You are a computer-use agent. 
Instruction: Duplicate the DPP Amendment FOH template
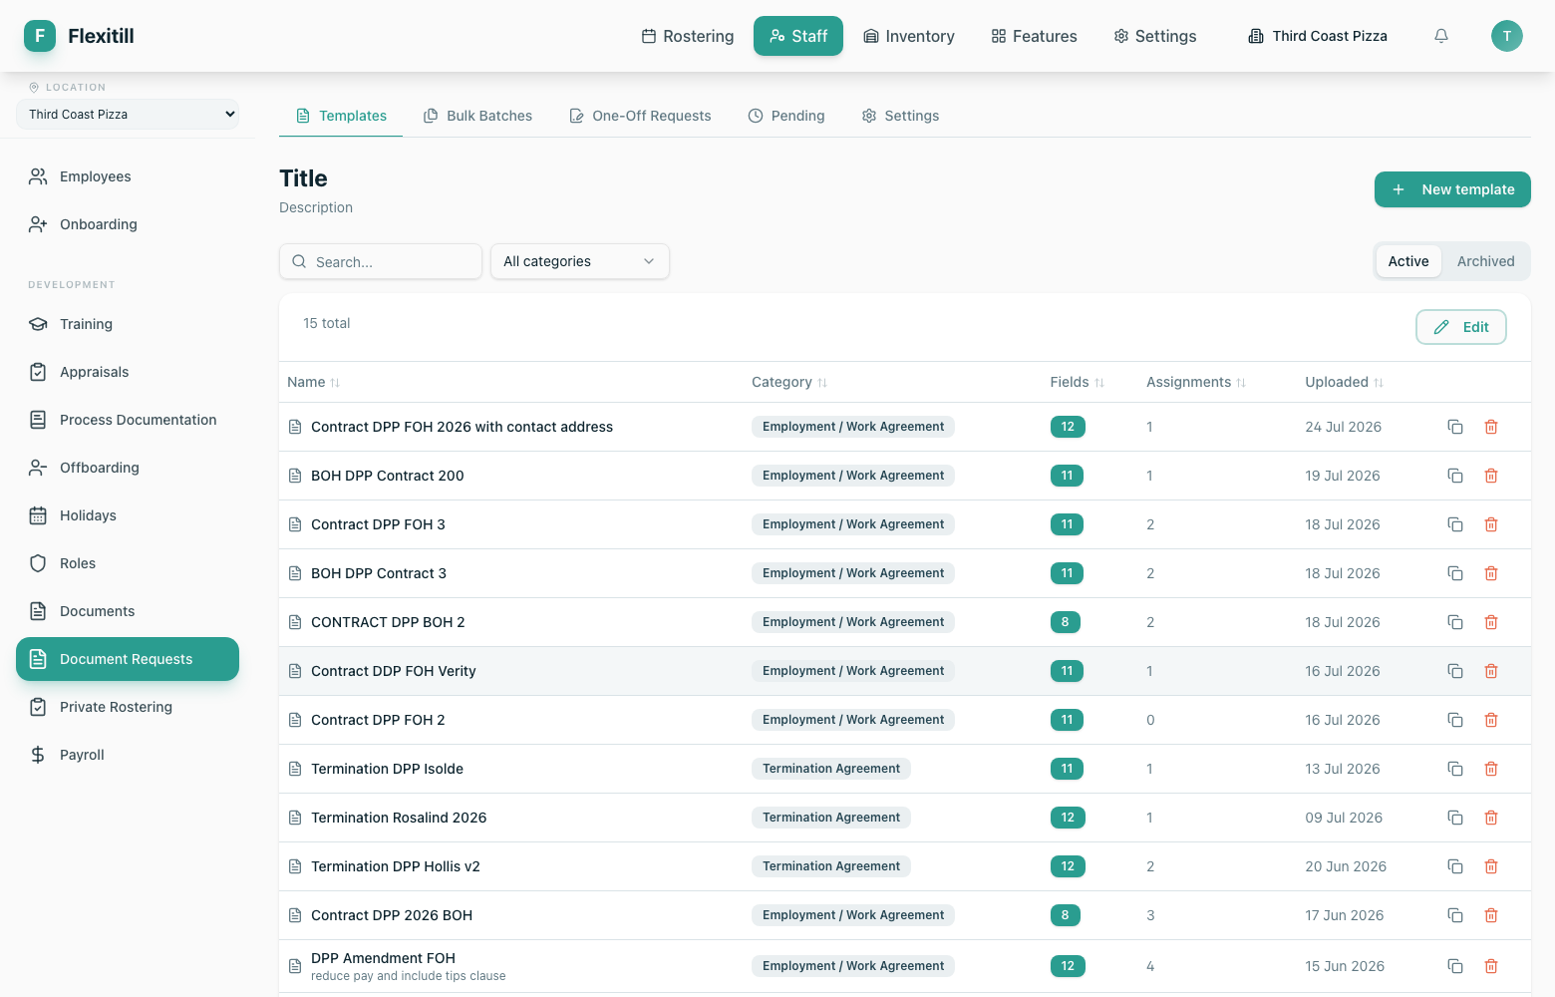click(x=1455, y=966)
